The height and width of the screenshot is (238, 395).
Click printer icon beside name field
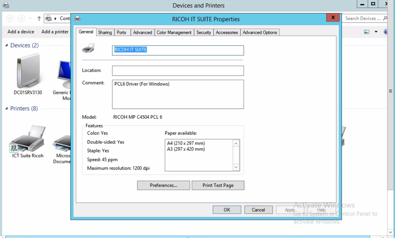point(89,49)
